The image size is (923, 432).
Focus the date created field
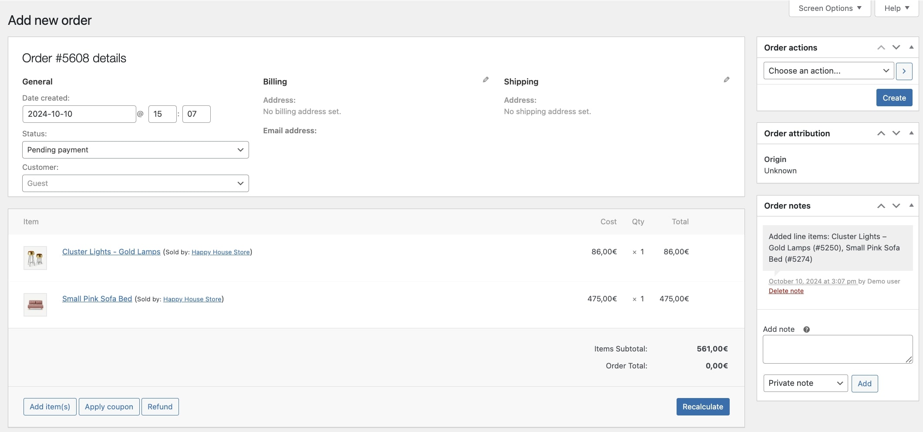click(x=79, y=114)
